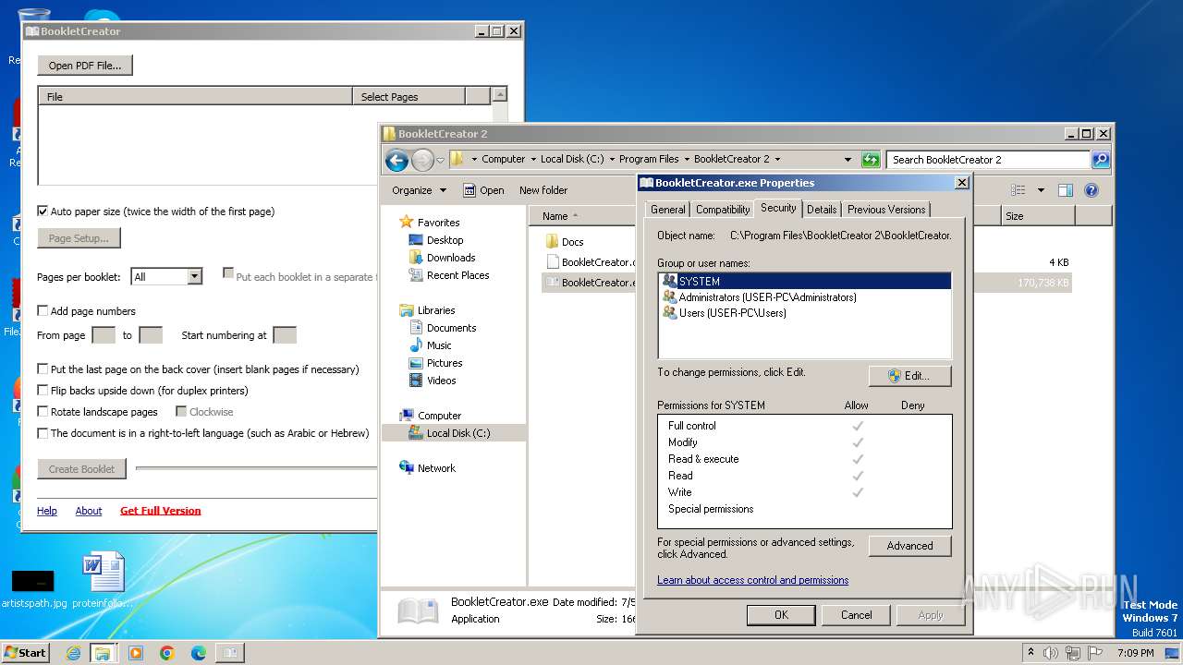
Task: Switch to the General tab
Action: (x=667, y=210)
